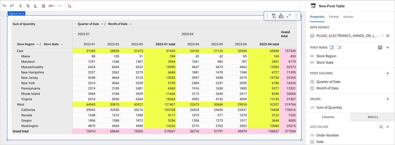Open Quarter of Date header dropdown
The image size is (395, 145).
[102, 24]
